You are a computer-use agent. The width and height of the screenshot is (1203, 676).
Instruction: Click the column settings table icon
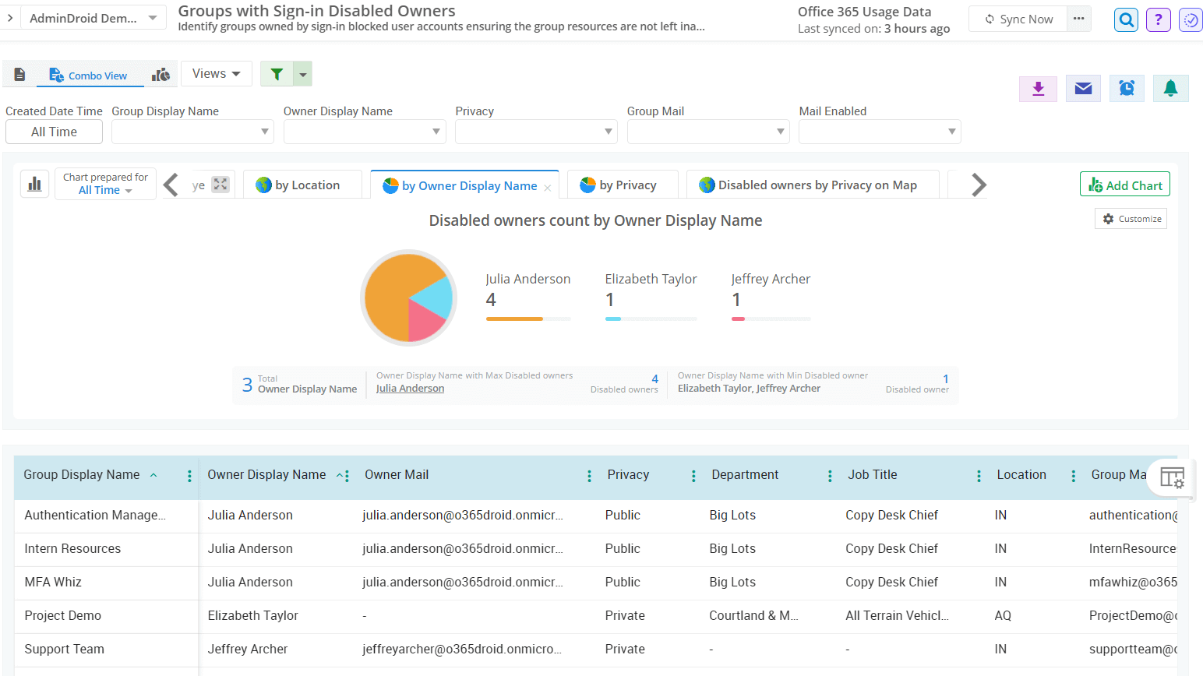click(x=1172, y=477)
